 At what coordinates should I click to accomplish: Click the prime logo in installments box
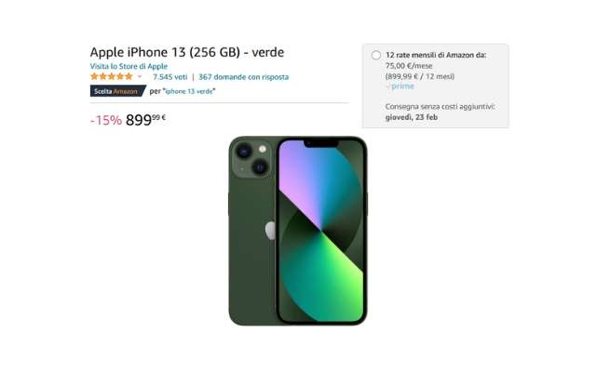tap(400, 86)
